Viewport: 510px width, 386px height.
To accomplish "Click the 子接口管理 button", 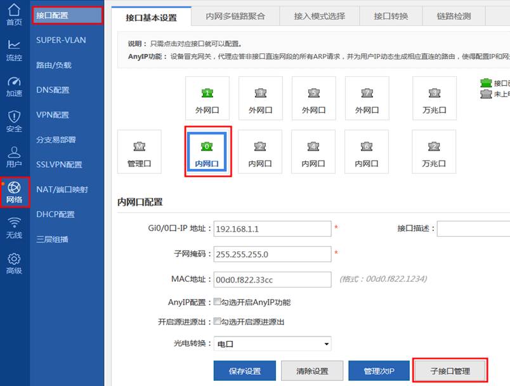I will [x=450, y=371].
